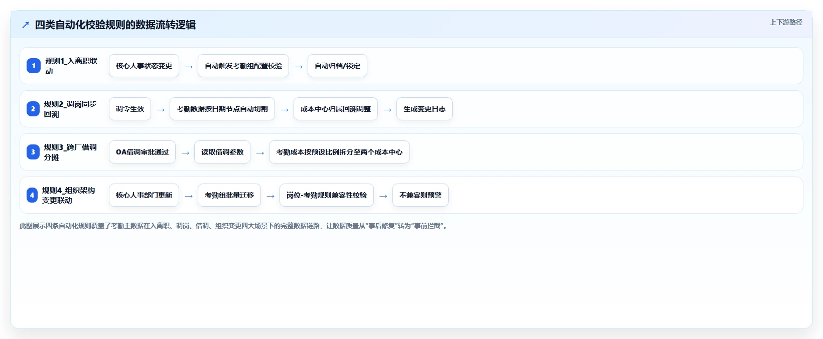Select the 自动触发考勤组配置校验 step
This screenshot has width=823, height=339.
(243, 66)
